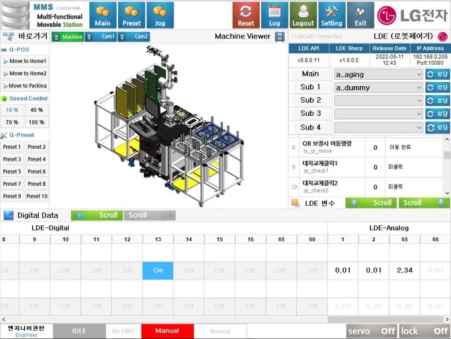The image size is (451, 339).
Task: Toggle LDE-Digital channel 15 Off cell in upper row
Action: click(219, 270)
